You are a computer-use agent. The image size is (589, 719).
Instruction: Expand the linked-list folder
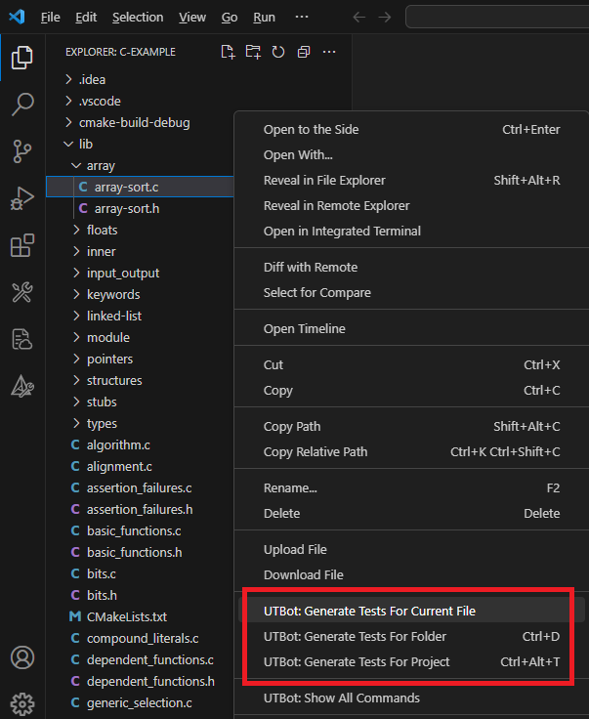pyautogui.click(x=112, y=316)
